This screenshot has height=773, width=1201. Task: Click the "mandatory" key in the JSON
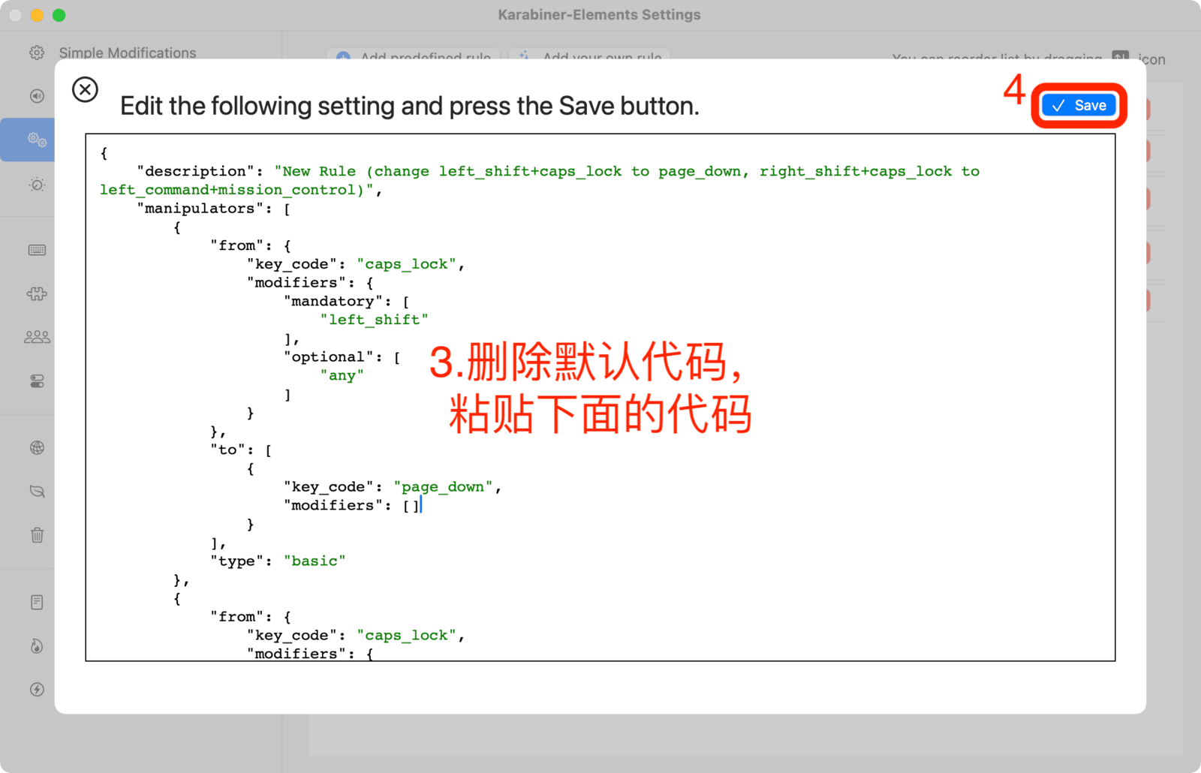tap(333, 302)
